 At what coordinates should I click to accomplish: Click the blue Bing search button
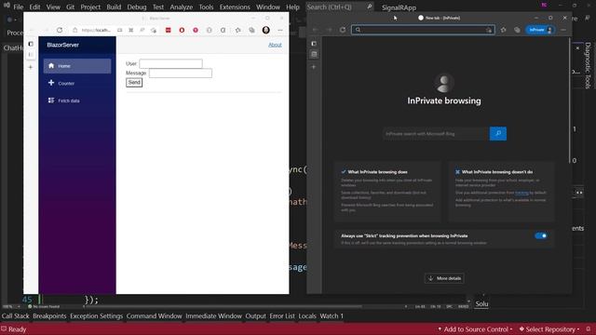pyautogui.click(x=498, y=133)
